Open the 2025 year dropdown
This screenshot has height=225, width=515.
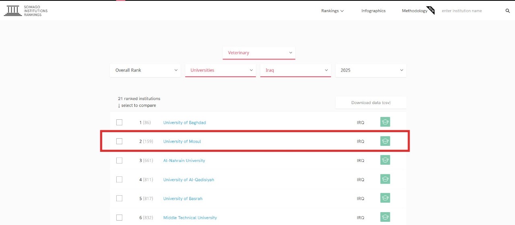click(371, 70)
